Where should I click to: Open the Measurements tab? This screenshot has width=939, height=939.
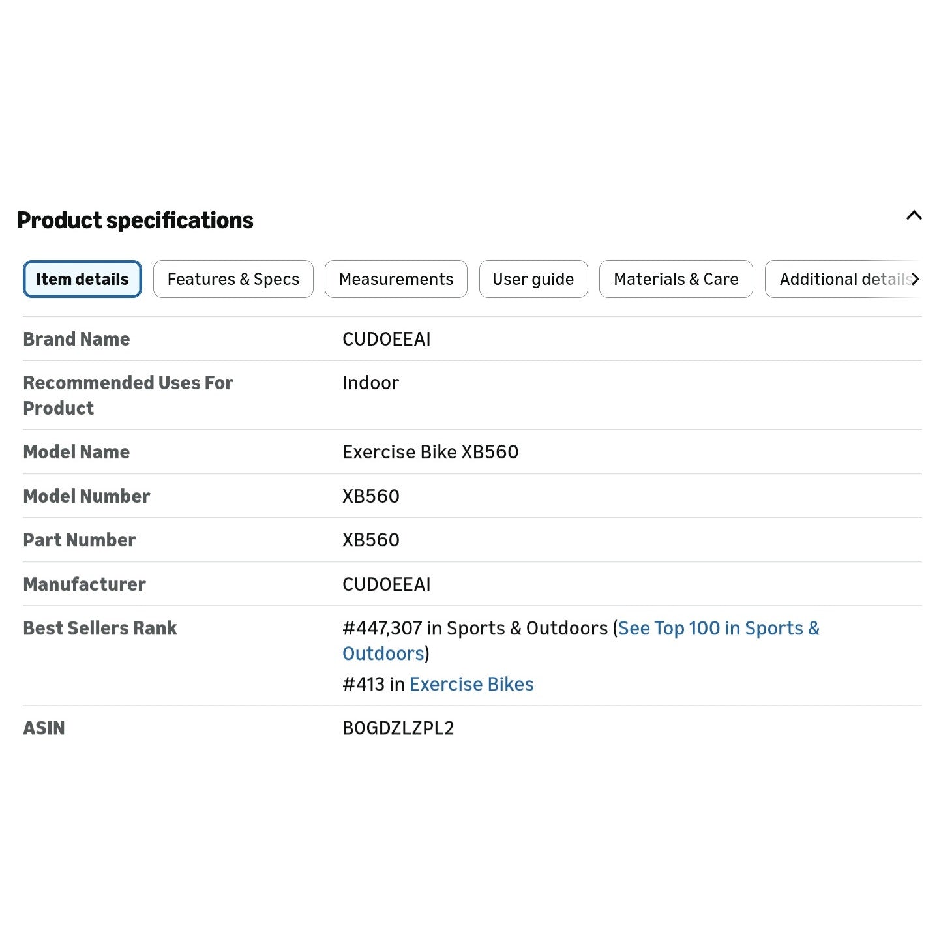tap(396, 279)
